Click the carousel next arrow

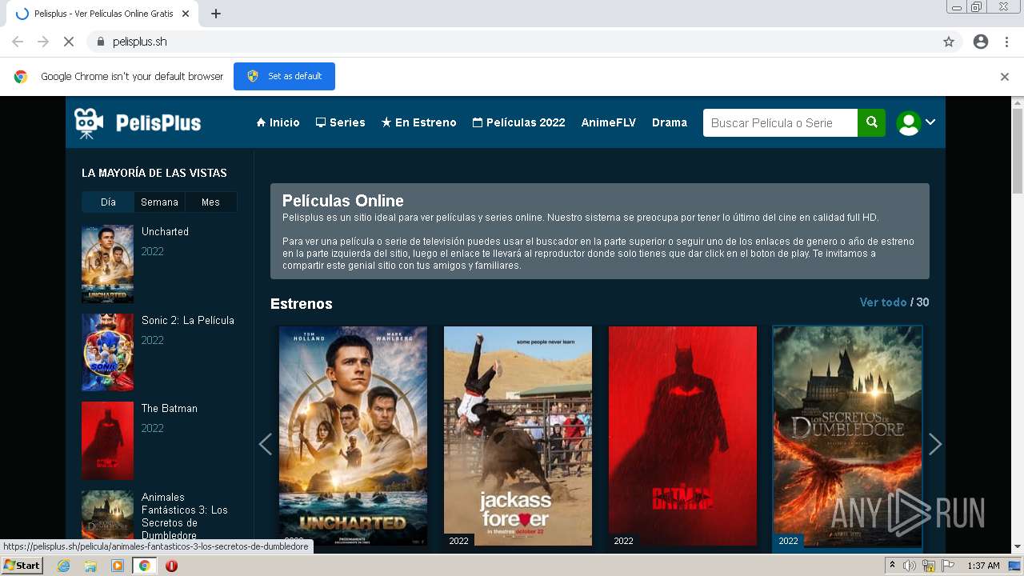(934, 444)
